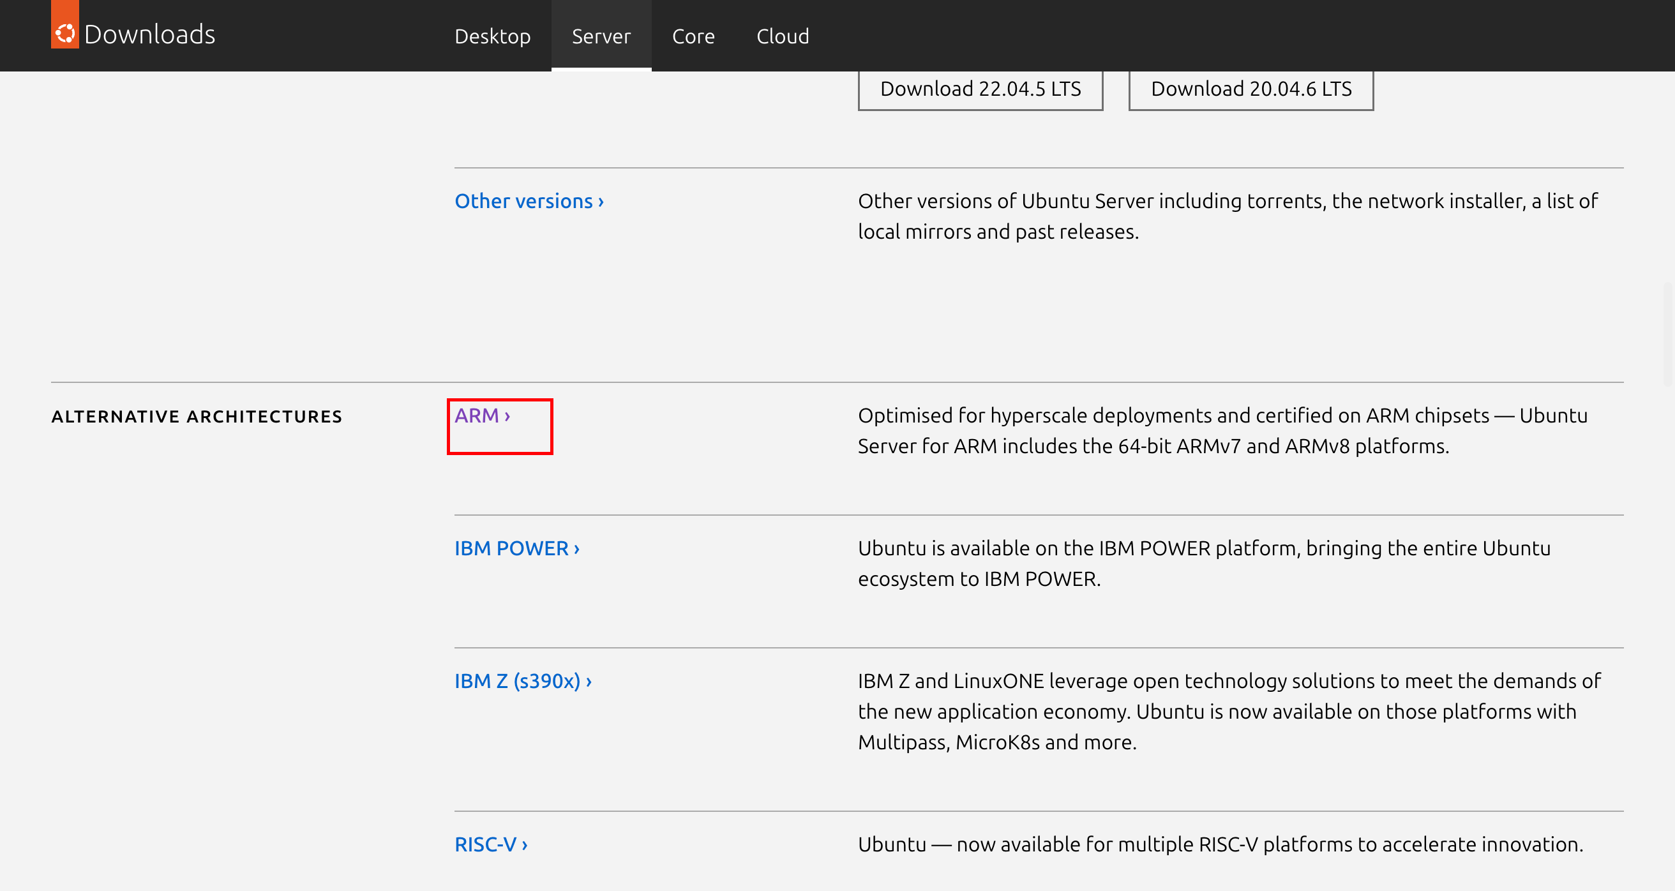Open the Cloud tab

coord(782,36)
